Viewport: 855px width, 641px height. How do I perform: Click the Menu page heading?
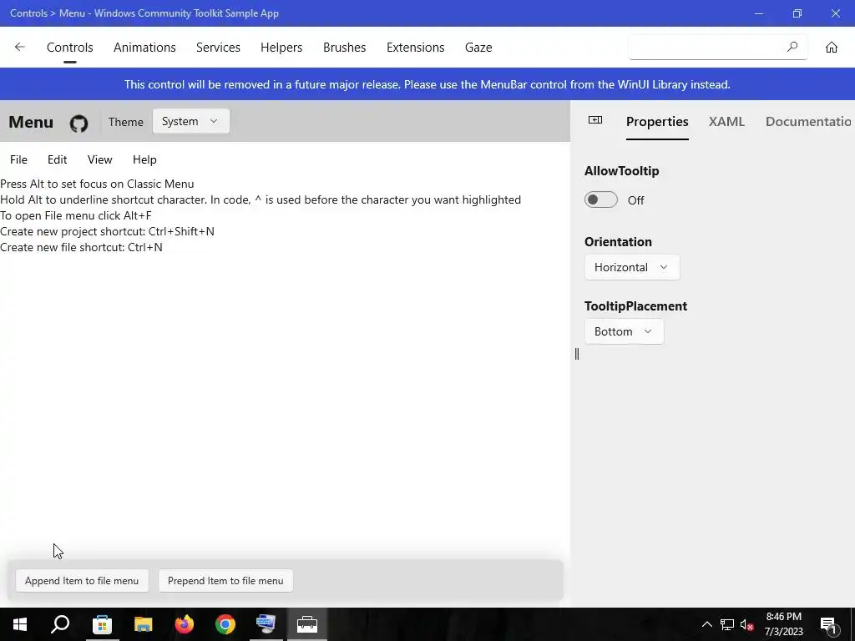tap(31, 122)
